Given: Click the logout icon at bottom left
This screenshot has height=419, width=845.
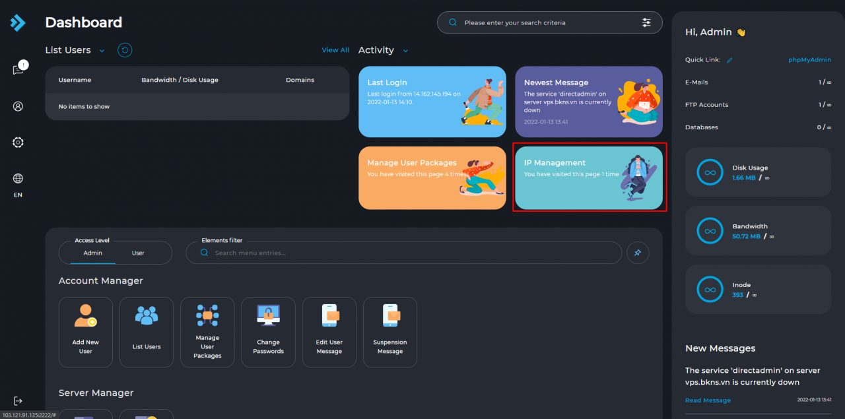Looking at the screenshot, I should click(x=18, y=401).
